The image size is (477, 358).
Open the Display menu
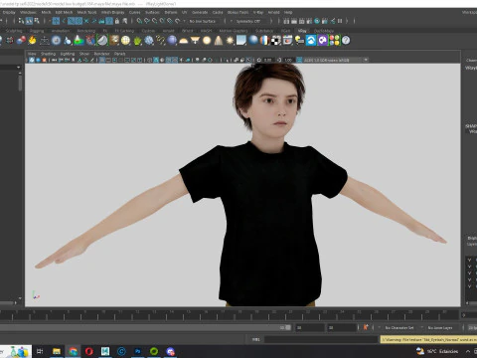[x=9, y=12]
